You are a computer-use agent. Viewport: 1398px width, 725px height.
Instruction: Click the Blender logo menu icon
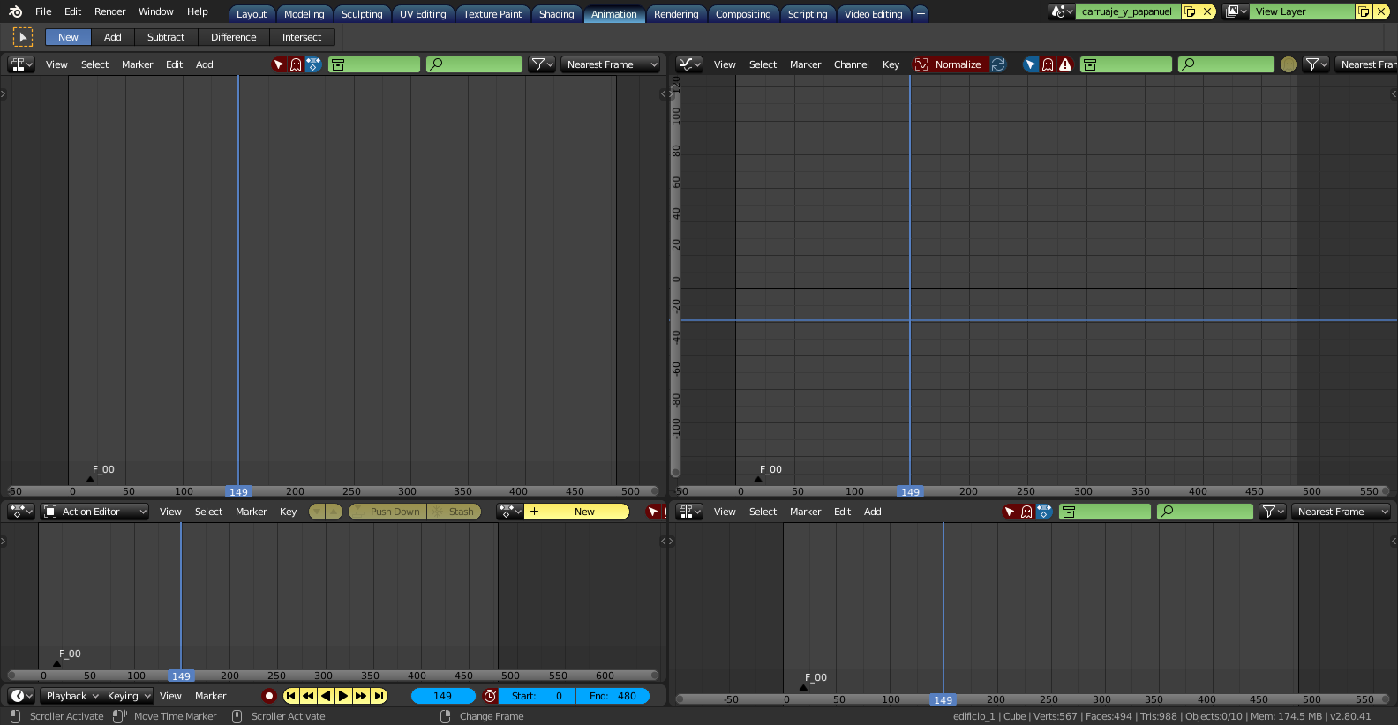point(15,11)
